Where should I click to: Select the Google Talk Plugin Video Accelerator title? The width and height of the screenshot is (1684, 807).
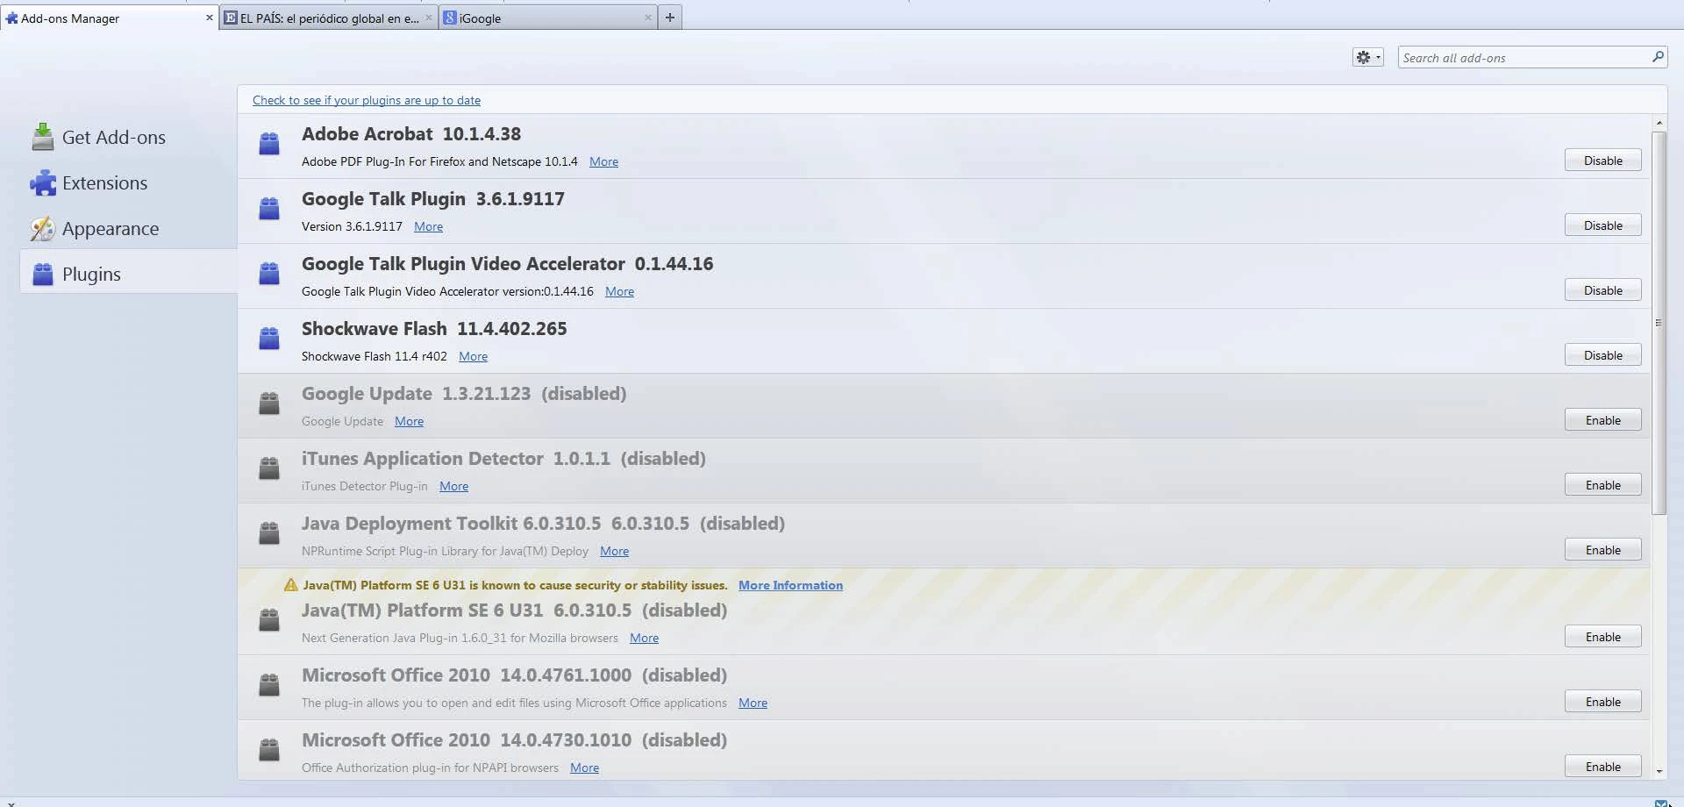[x=507, y=264]
